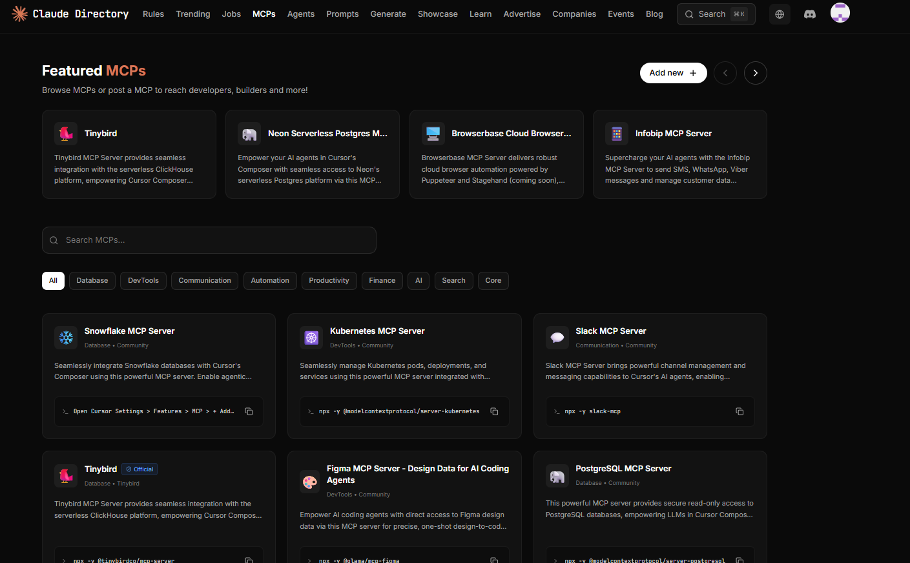Click the Official badge next to Tinybird

[x=140, y=469]
